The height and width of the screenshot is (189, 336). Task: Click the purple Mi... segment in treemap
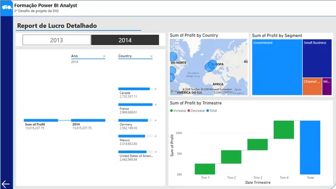pos(327,87)
